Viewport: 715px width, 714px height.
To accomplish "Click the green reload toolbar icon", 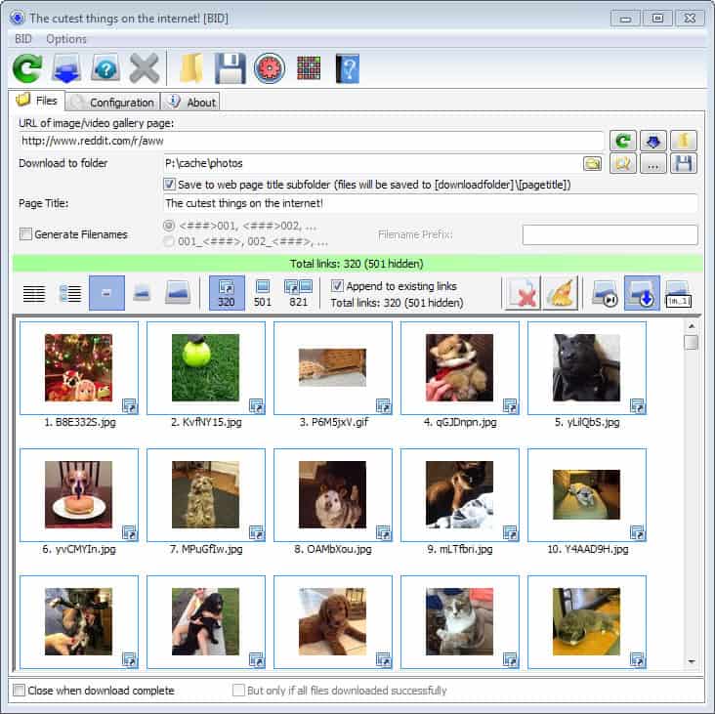I will (27, 68).
